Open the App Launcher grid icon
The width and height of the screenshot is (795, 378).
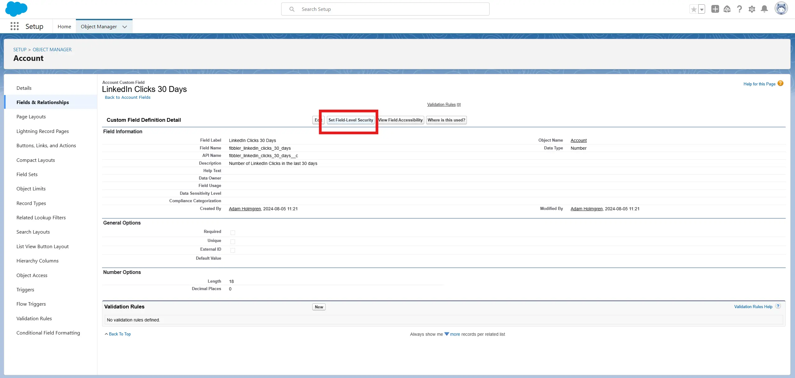coord(14,26)
